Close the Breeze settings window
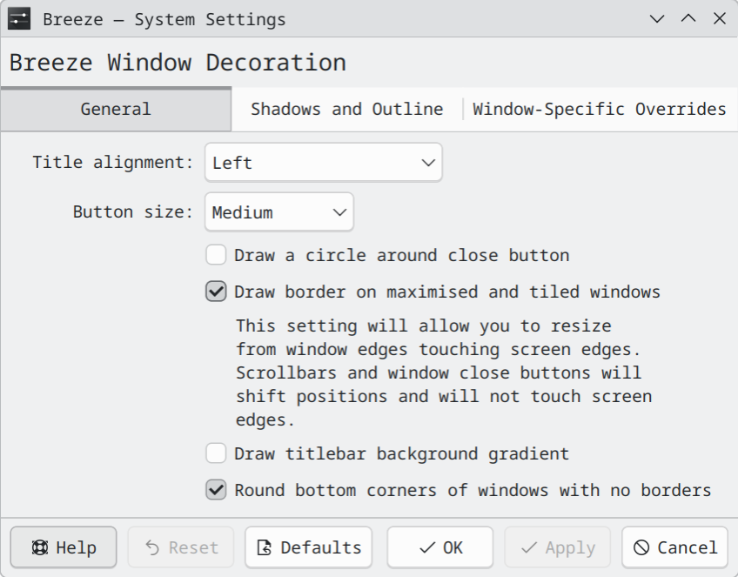The width and height of the screenshot is (738, 577). click(719, 18)
